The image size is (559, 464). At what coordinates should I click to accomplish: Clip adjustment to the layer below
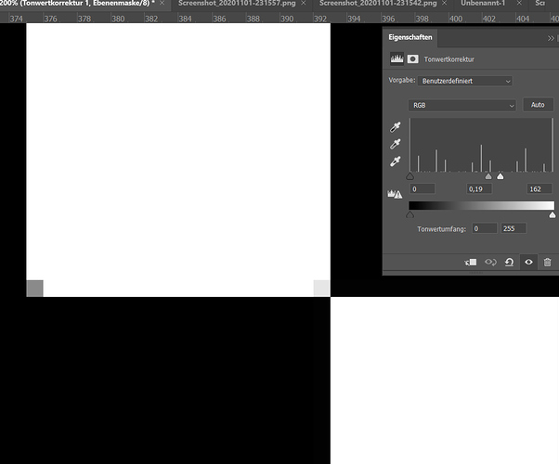coord(471,263)
